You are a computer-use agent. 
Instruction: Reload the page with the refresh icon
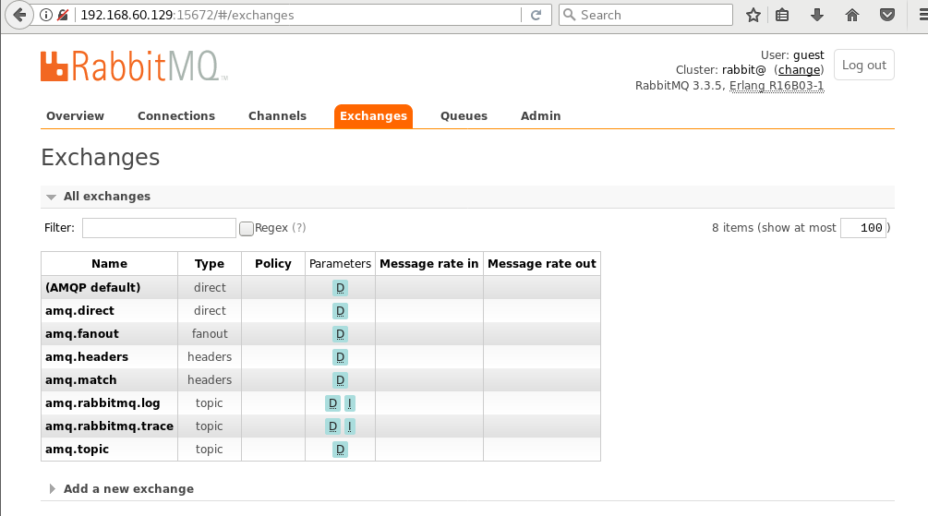click(x=536, y=15)
